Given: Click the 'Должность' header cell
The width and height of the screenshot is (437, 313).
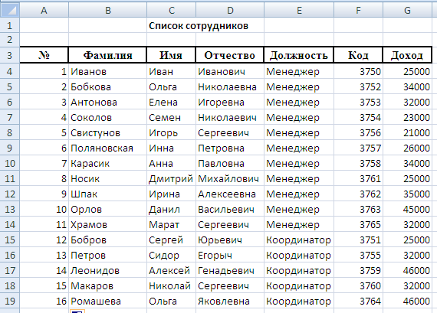Looking at the screenshot, I should pos(299,55).
